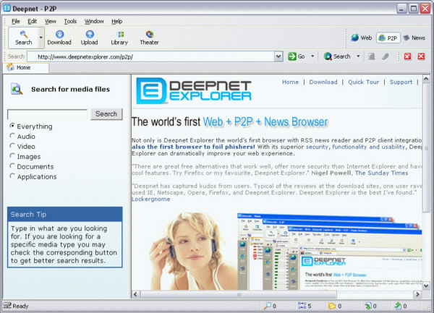Open the Download panel
434x313 pixels.
click(x=59, y=37)
